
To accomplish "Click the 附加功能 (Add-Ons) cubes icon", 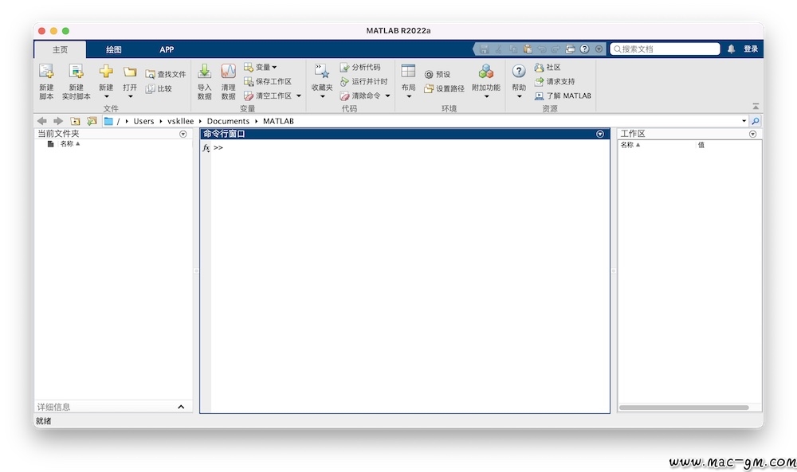I will pyautogui.click(x=486, y=72).
